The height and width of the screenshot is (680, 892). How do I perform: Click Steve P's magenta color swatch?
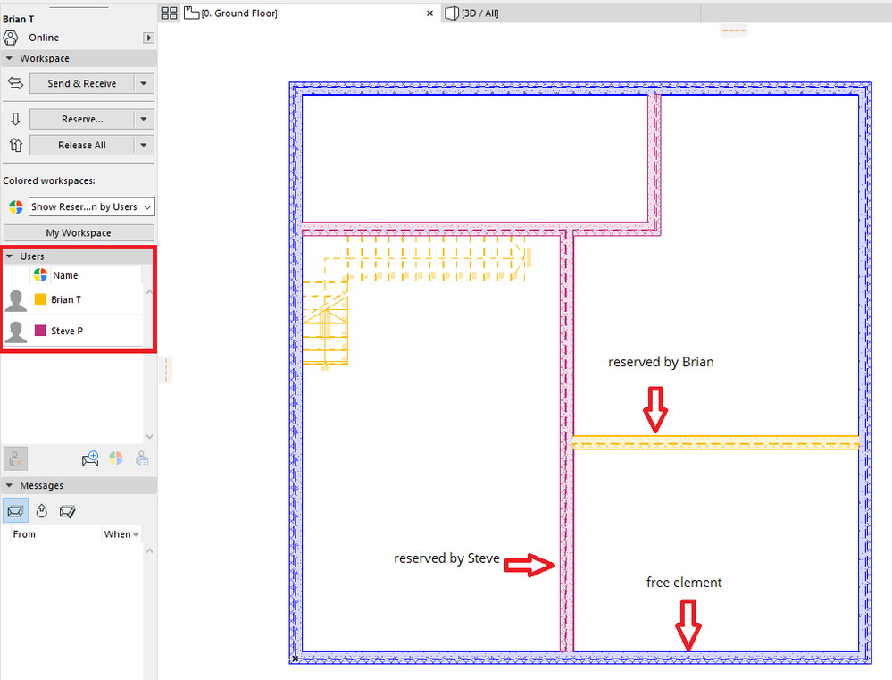point(40,331)
